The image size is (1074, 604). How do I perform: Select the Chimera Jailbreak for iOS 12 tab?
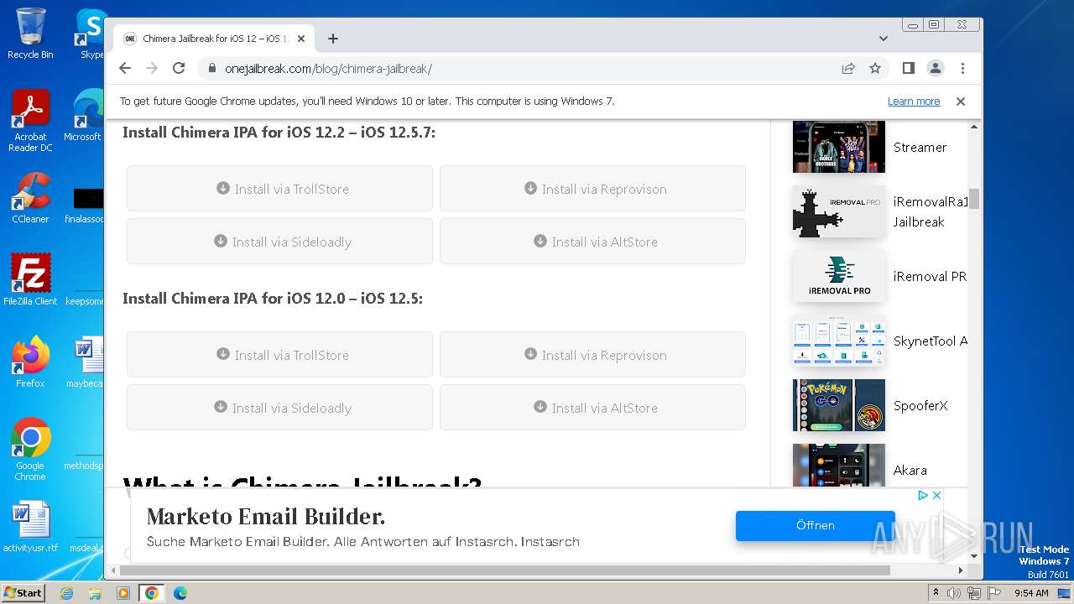pyautogui.click(x=214, y=39)
